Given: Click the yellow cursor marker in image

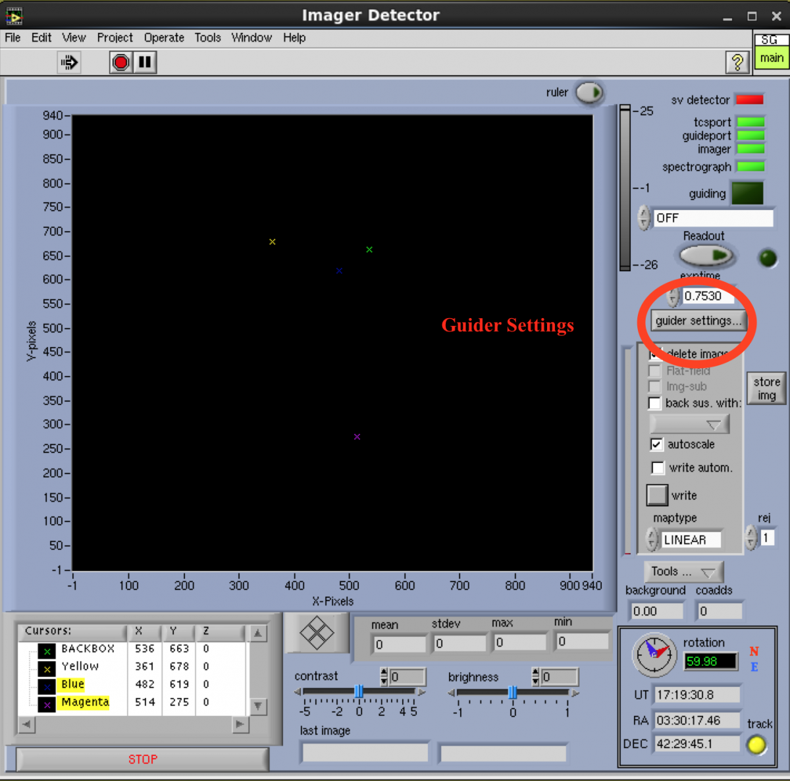Looking at the screenshot, I should click(x=273, y=242).
